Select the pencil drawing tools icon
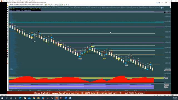Viewport: 178px width, 100px height. 48,5
